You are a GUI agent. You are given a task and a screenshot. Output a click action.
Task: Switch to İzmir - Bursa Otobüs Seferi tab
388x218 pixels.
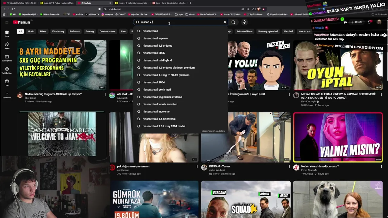[169, 3]
